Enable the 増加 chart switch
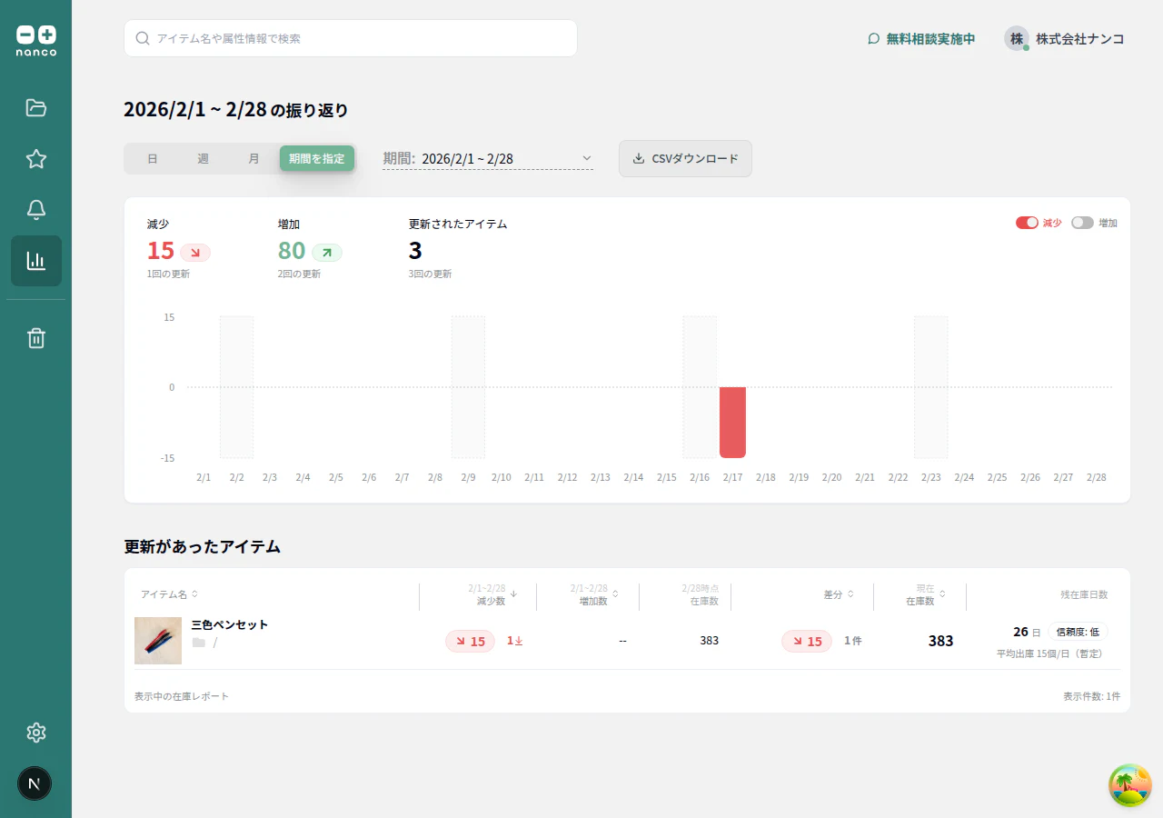 pyautogui.click(x=1082, y=223)
